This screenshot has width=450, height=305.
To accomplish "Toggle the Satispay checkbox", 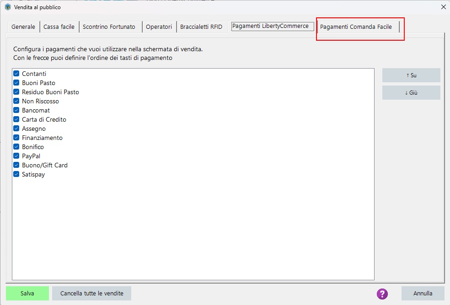I will point(16,174).
